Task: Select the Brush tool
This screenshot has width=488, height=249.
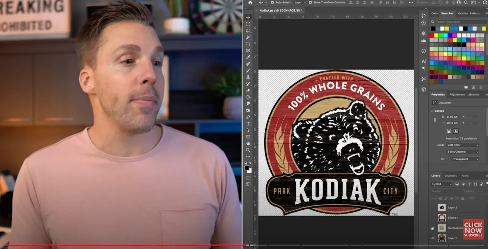Action: [248, 70]
